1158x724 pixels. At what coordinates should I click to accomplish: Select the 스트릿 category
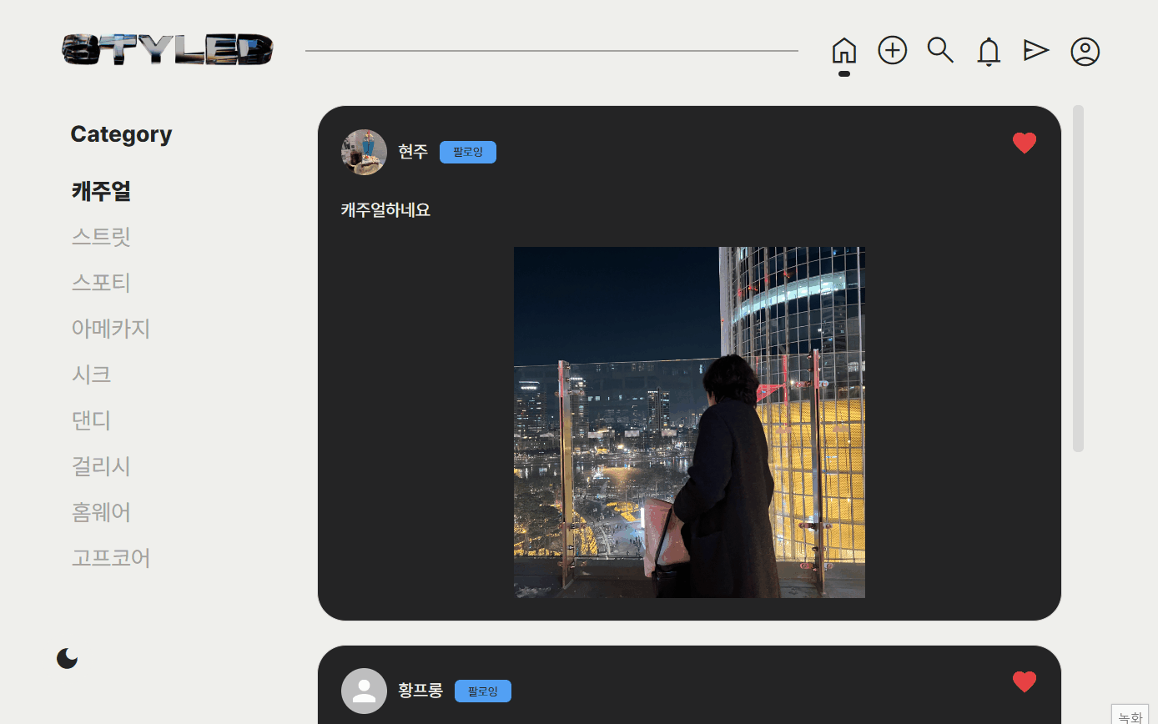pos(101,237)
